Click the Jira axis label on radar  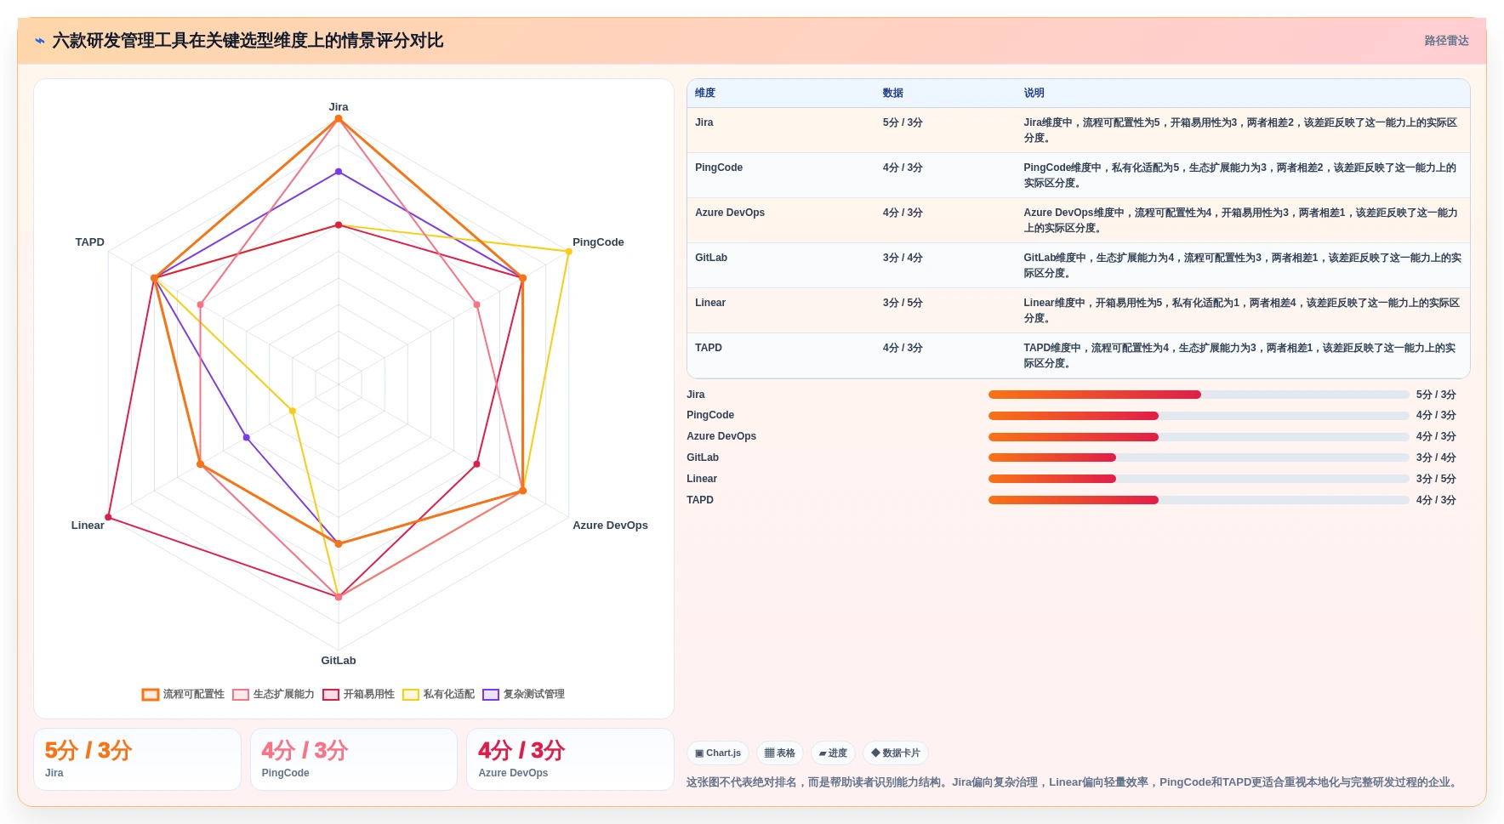coord(339,107)
